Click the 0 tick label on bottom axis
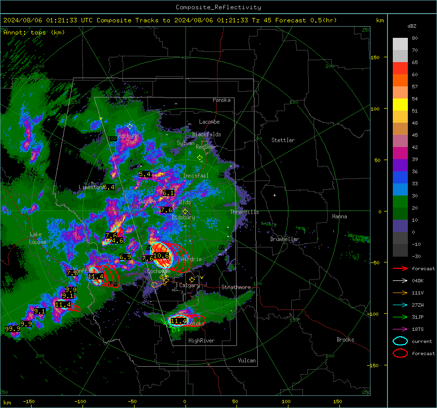This screenshot has width=437, height=408. [x=185, y=401]
